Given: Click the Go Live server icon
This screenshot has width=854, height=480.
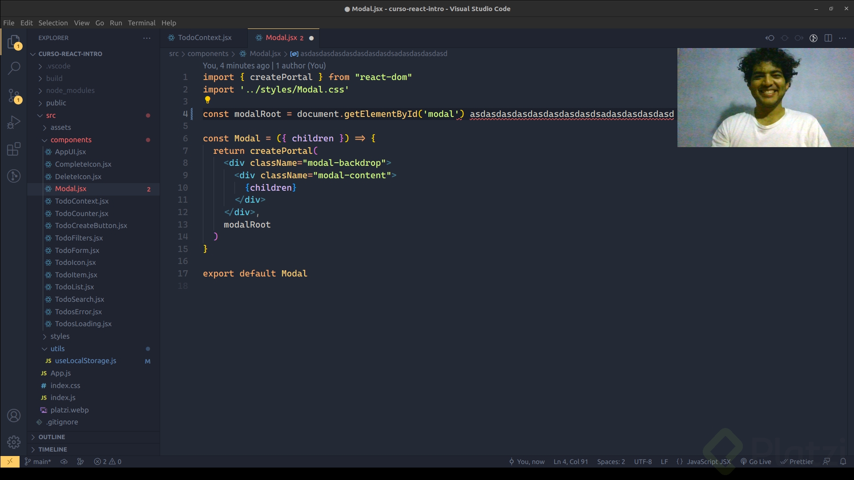Looking at the screenshot, I should point(756,462).
